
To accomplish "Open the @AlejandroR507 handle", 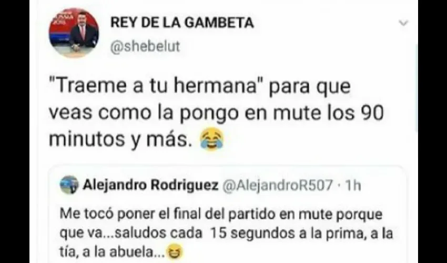I will click(277, 185).
